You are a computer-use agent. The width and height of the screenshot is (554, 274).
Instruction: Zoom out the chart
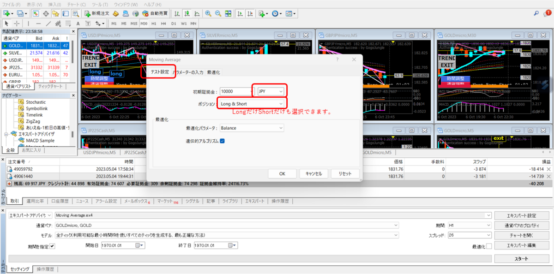pyautogui.click(x=218, y=13)
